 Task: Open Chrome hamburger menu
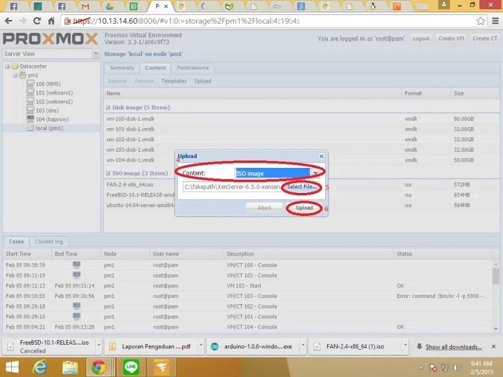[x=495, y=21]
